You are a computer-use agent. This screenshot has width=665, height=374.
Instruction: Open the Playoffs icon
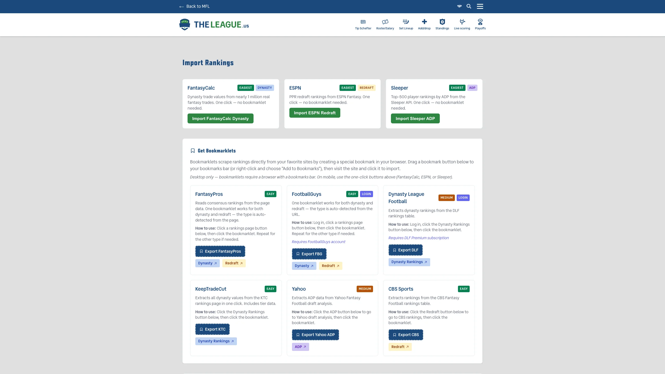click(480, 22)
